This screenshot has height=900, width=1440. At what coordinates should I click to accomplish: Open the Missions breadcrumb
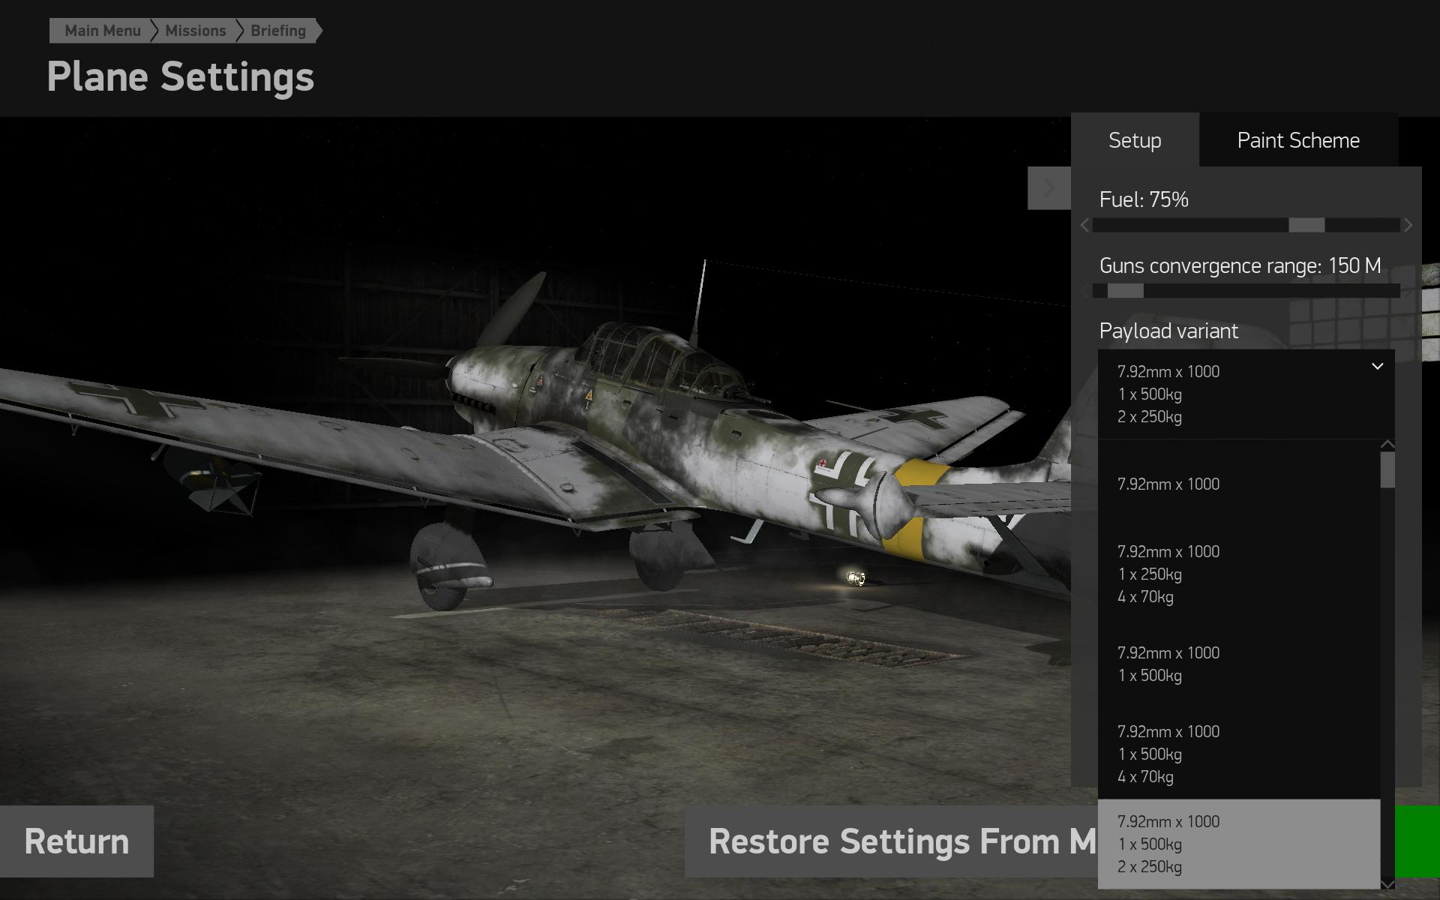[x=195, y=31]
